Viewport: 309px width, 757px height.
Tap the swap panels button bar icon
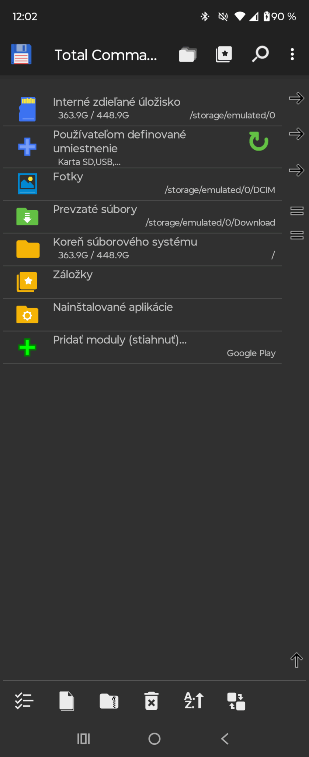(x=236, y=701)
